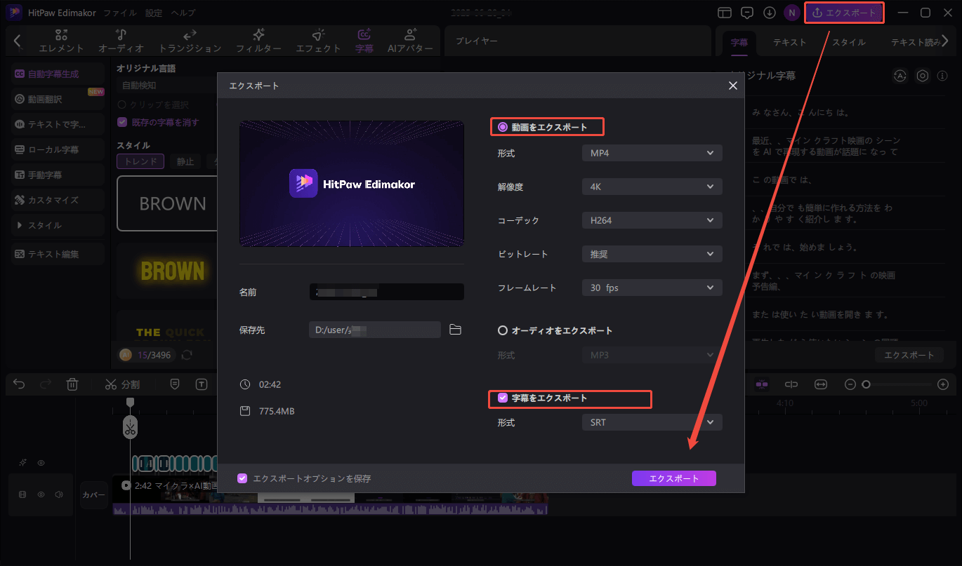Viewport: 962px width, 566px height.
Task: Open the 4K resolution dropdown
Action: pyautogui.click(x=652, y=187)
